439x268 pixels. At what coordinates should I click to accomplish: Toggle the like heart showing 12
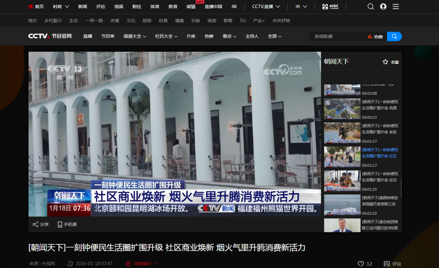(361, 264)
